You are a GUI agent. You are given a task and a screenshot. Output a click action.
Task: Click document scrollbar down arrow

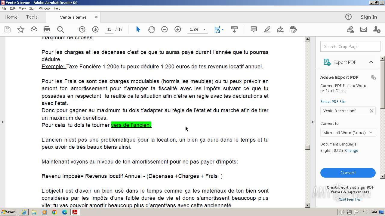(x=308, y=205)
